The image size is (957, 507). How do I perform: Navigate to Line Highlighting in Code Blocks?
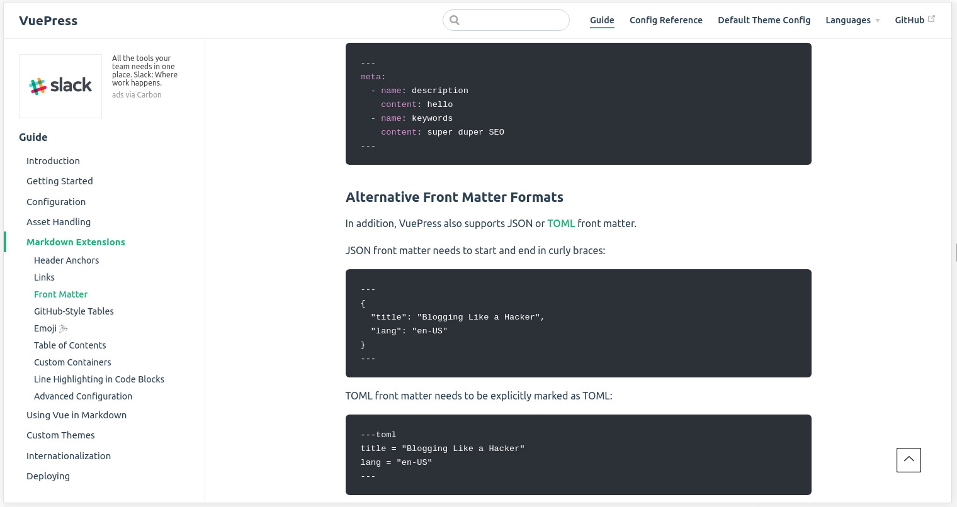click(99, 379)
